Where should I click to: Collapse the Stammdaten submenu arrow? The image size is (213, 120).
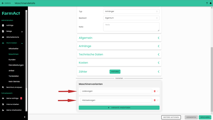(x=22, y=43)
